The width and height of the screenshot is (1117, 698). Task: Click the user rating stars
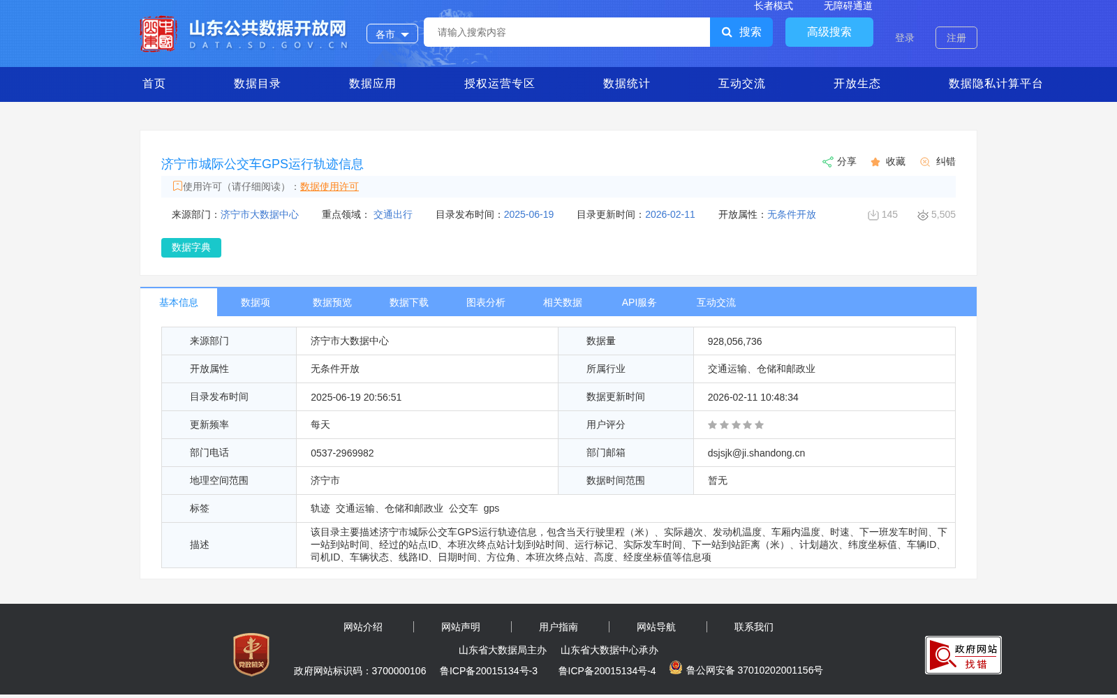tap(736, 425)
